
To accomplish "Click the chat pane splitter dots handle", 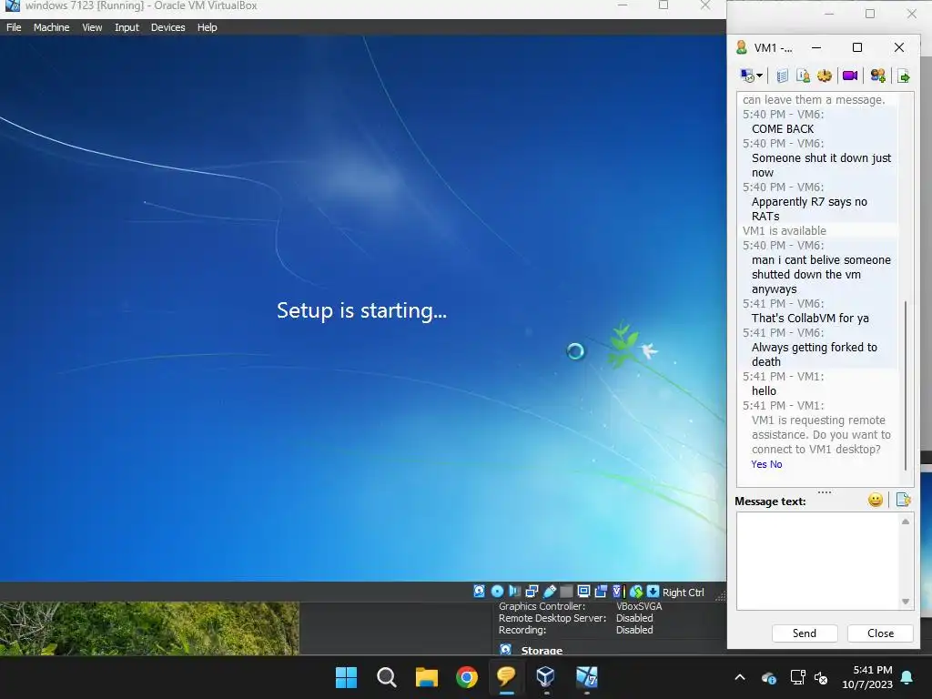I will point(825,492).
